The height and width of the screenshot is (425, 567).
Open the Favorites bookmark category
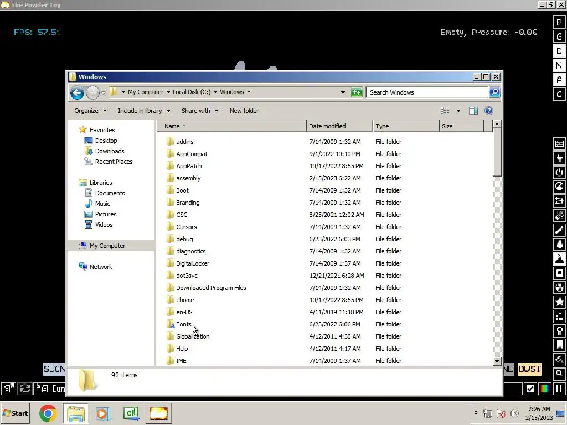559,345
